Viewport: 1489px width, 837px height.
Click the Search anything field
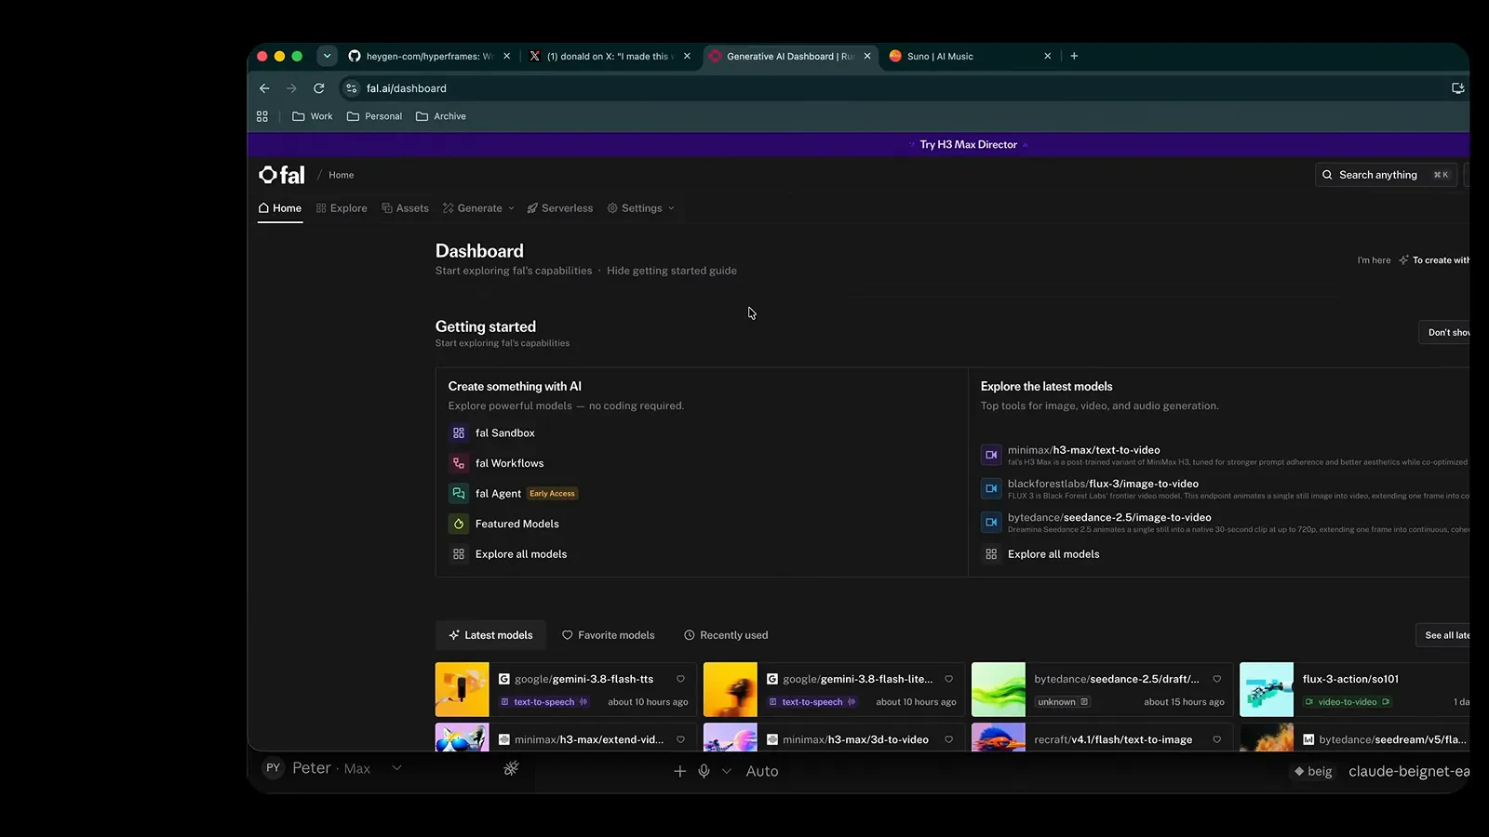point(1386,175)
